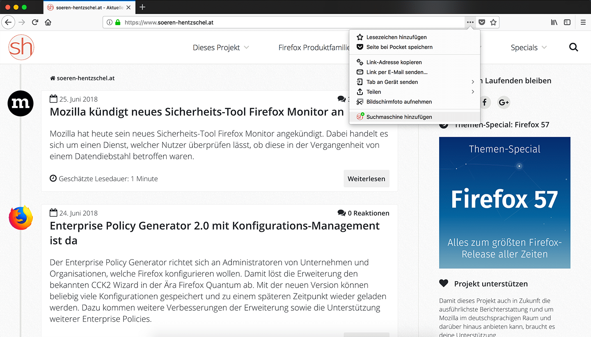
Task: Click the browser back arrow button
Action: (8, 22)
